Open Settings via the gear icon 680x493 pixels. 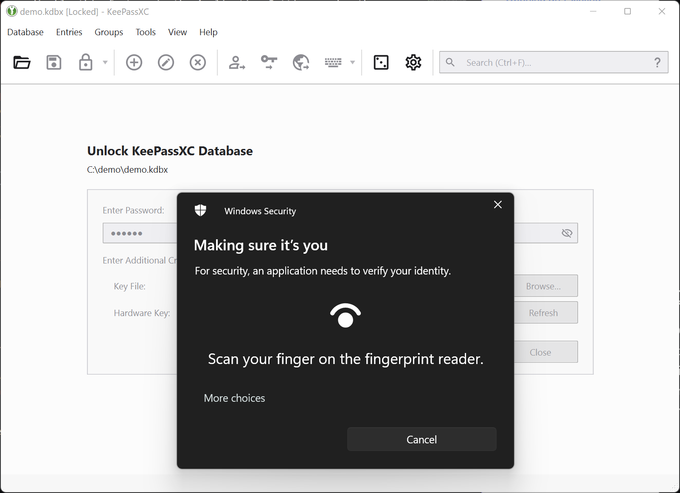coord(413,62)
